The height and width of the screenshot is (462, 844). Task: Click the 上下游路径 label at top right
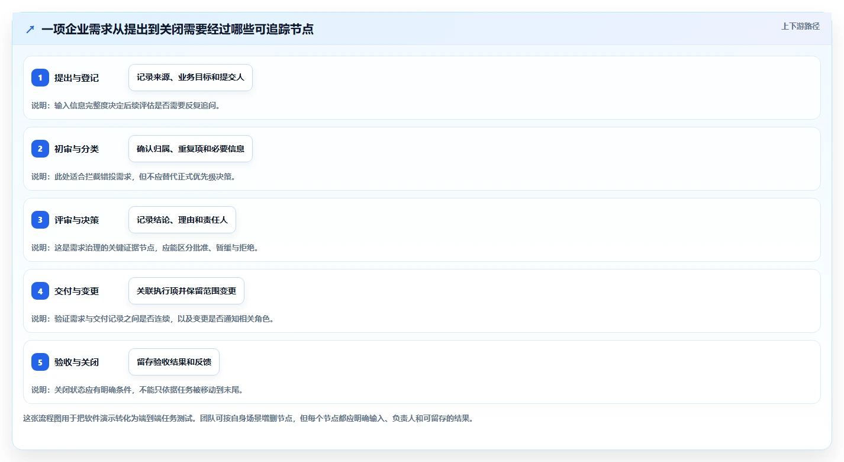coord(800,26)
